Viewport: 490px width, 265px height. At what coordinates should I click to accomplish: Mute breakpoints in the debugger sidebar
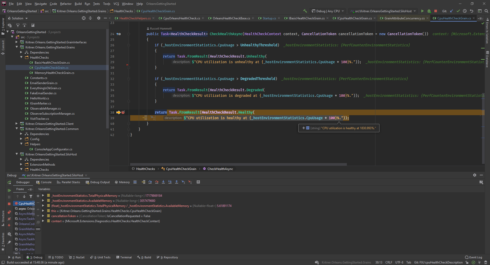[9, 219]
